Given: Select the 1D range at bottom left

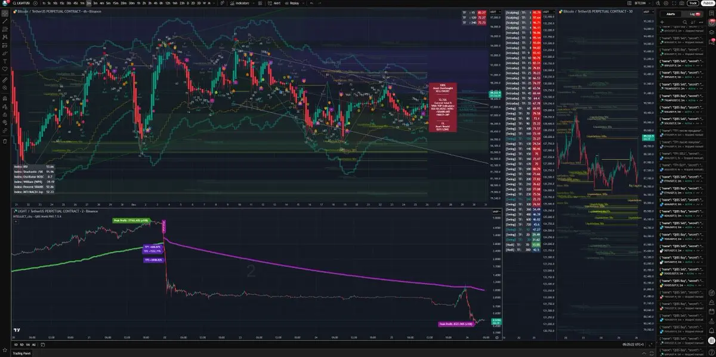Looking at the screenshot, I should click(16, 344).
